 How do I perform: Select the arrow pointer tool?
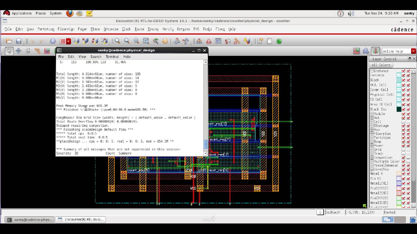(9, 51)
